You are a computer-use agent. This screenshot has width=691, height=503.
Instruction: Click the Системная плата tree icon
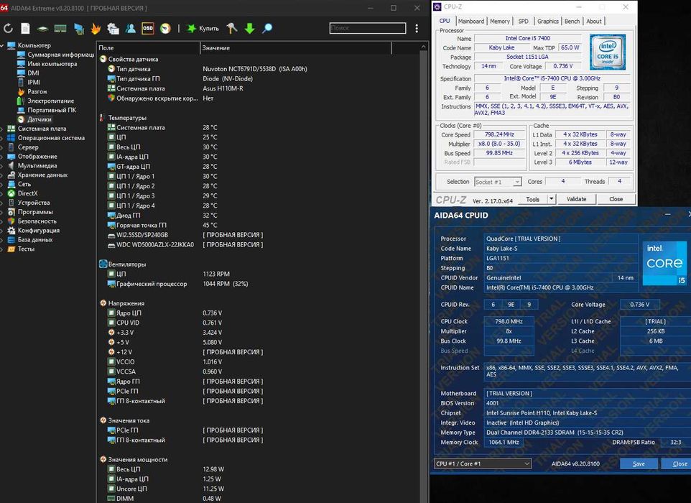click(11, 129)
